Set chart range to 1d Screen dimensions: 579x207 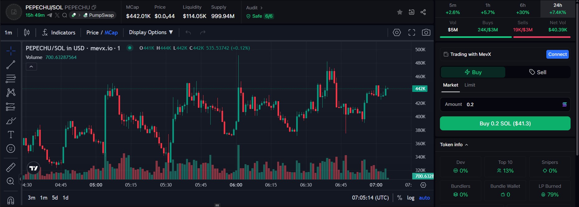tap(66, 198)
